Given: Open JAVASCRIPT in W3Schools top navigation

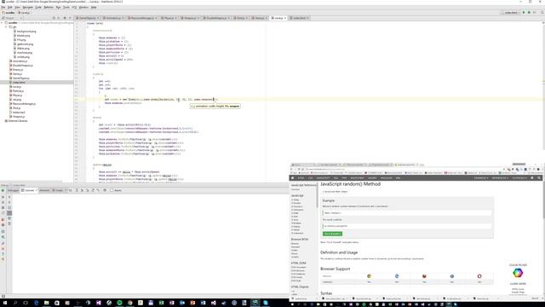Looking at the screenshot, I should [323, 178].
